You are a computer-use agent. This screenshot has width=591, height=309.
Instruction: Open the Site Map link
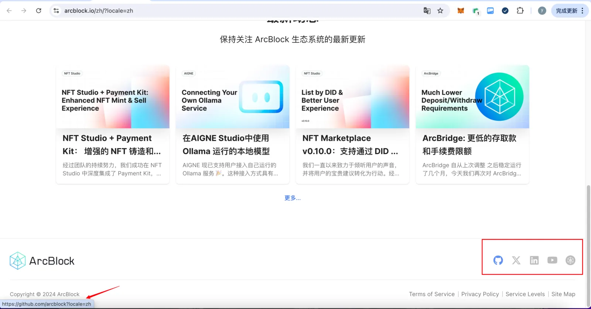[x=563, y=294]
